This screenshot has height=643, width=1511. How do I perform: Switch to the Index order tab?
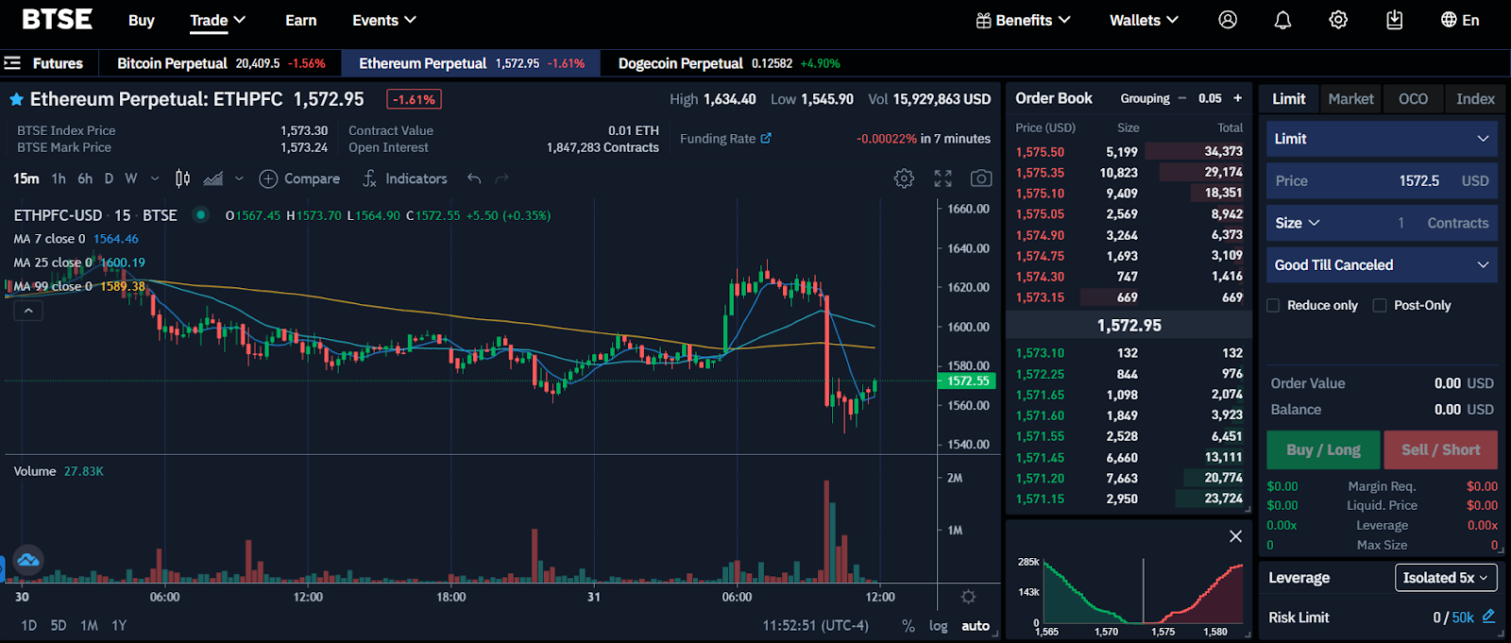[x=1475, y=98]
